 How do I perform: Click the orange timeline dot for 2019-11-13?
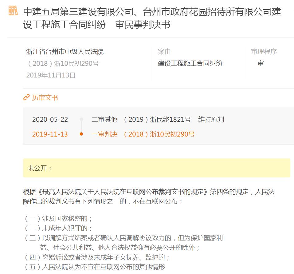click(81, 134)
